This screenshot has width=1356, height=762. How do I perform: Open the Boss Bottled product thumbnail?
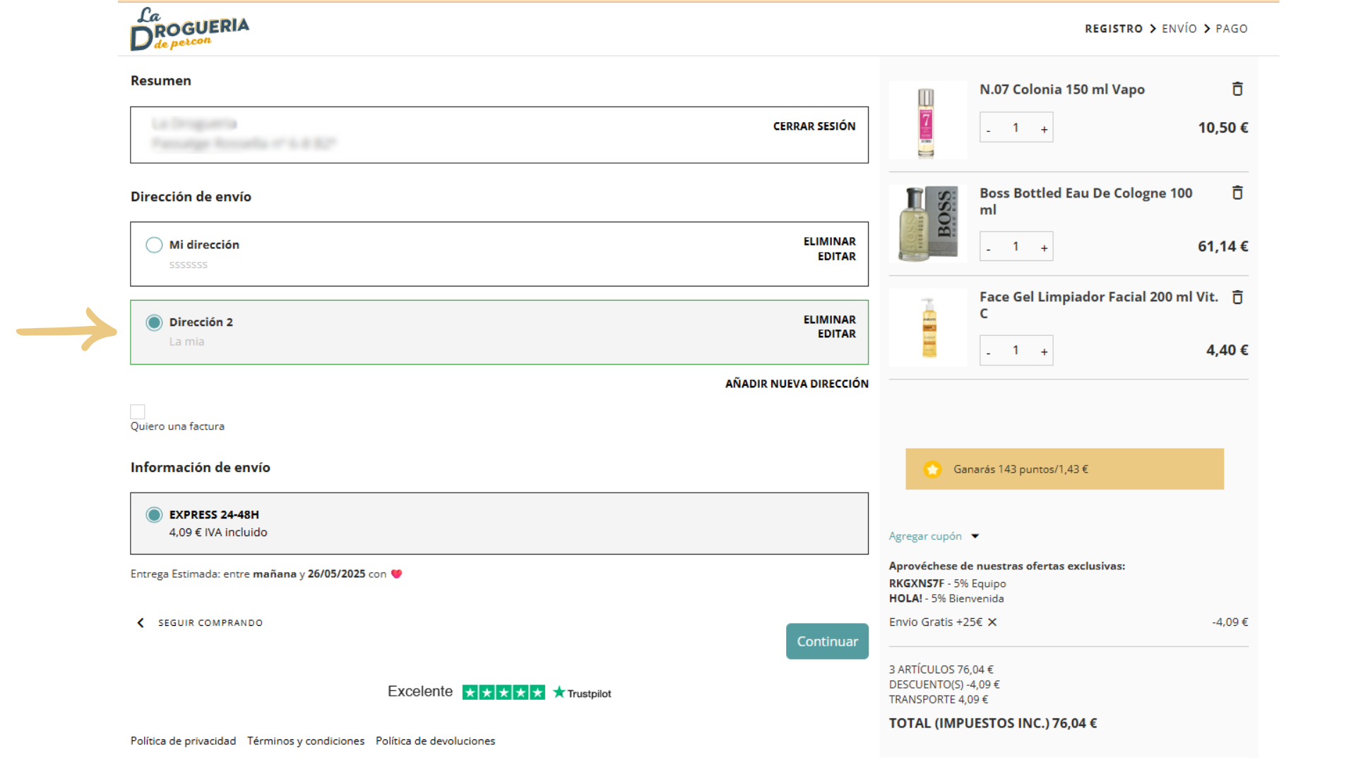[927, 224]
